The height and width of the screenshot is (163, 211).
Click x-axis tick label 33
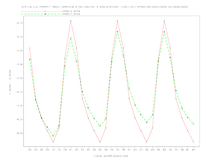pyautogui.click(x=94, y=150)
